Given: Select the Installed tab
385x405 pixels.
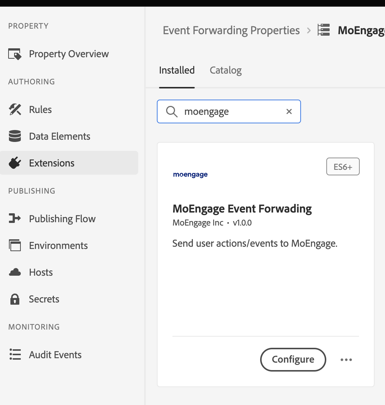Looking at the screenshot, I should pyautogui.click(x=177, y=70).
